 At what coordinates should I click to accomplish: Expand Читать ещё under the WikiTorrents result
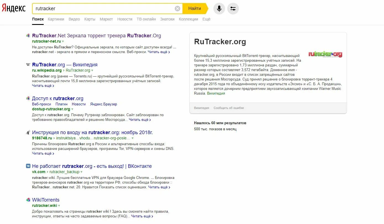click(142, 216)
